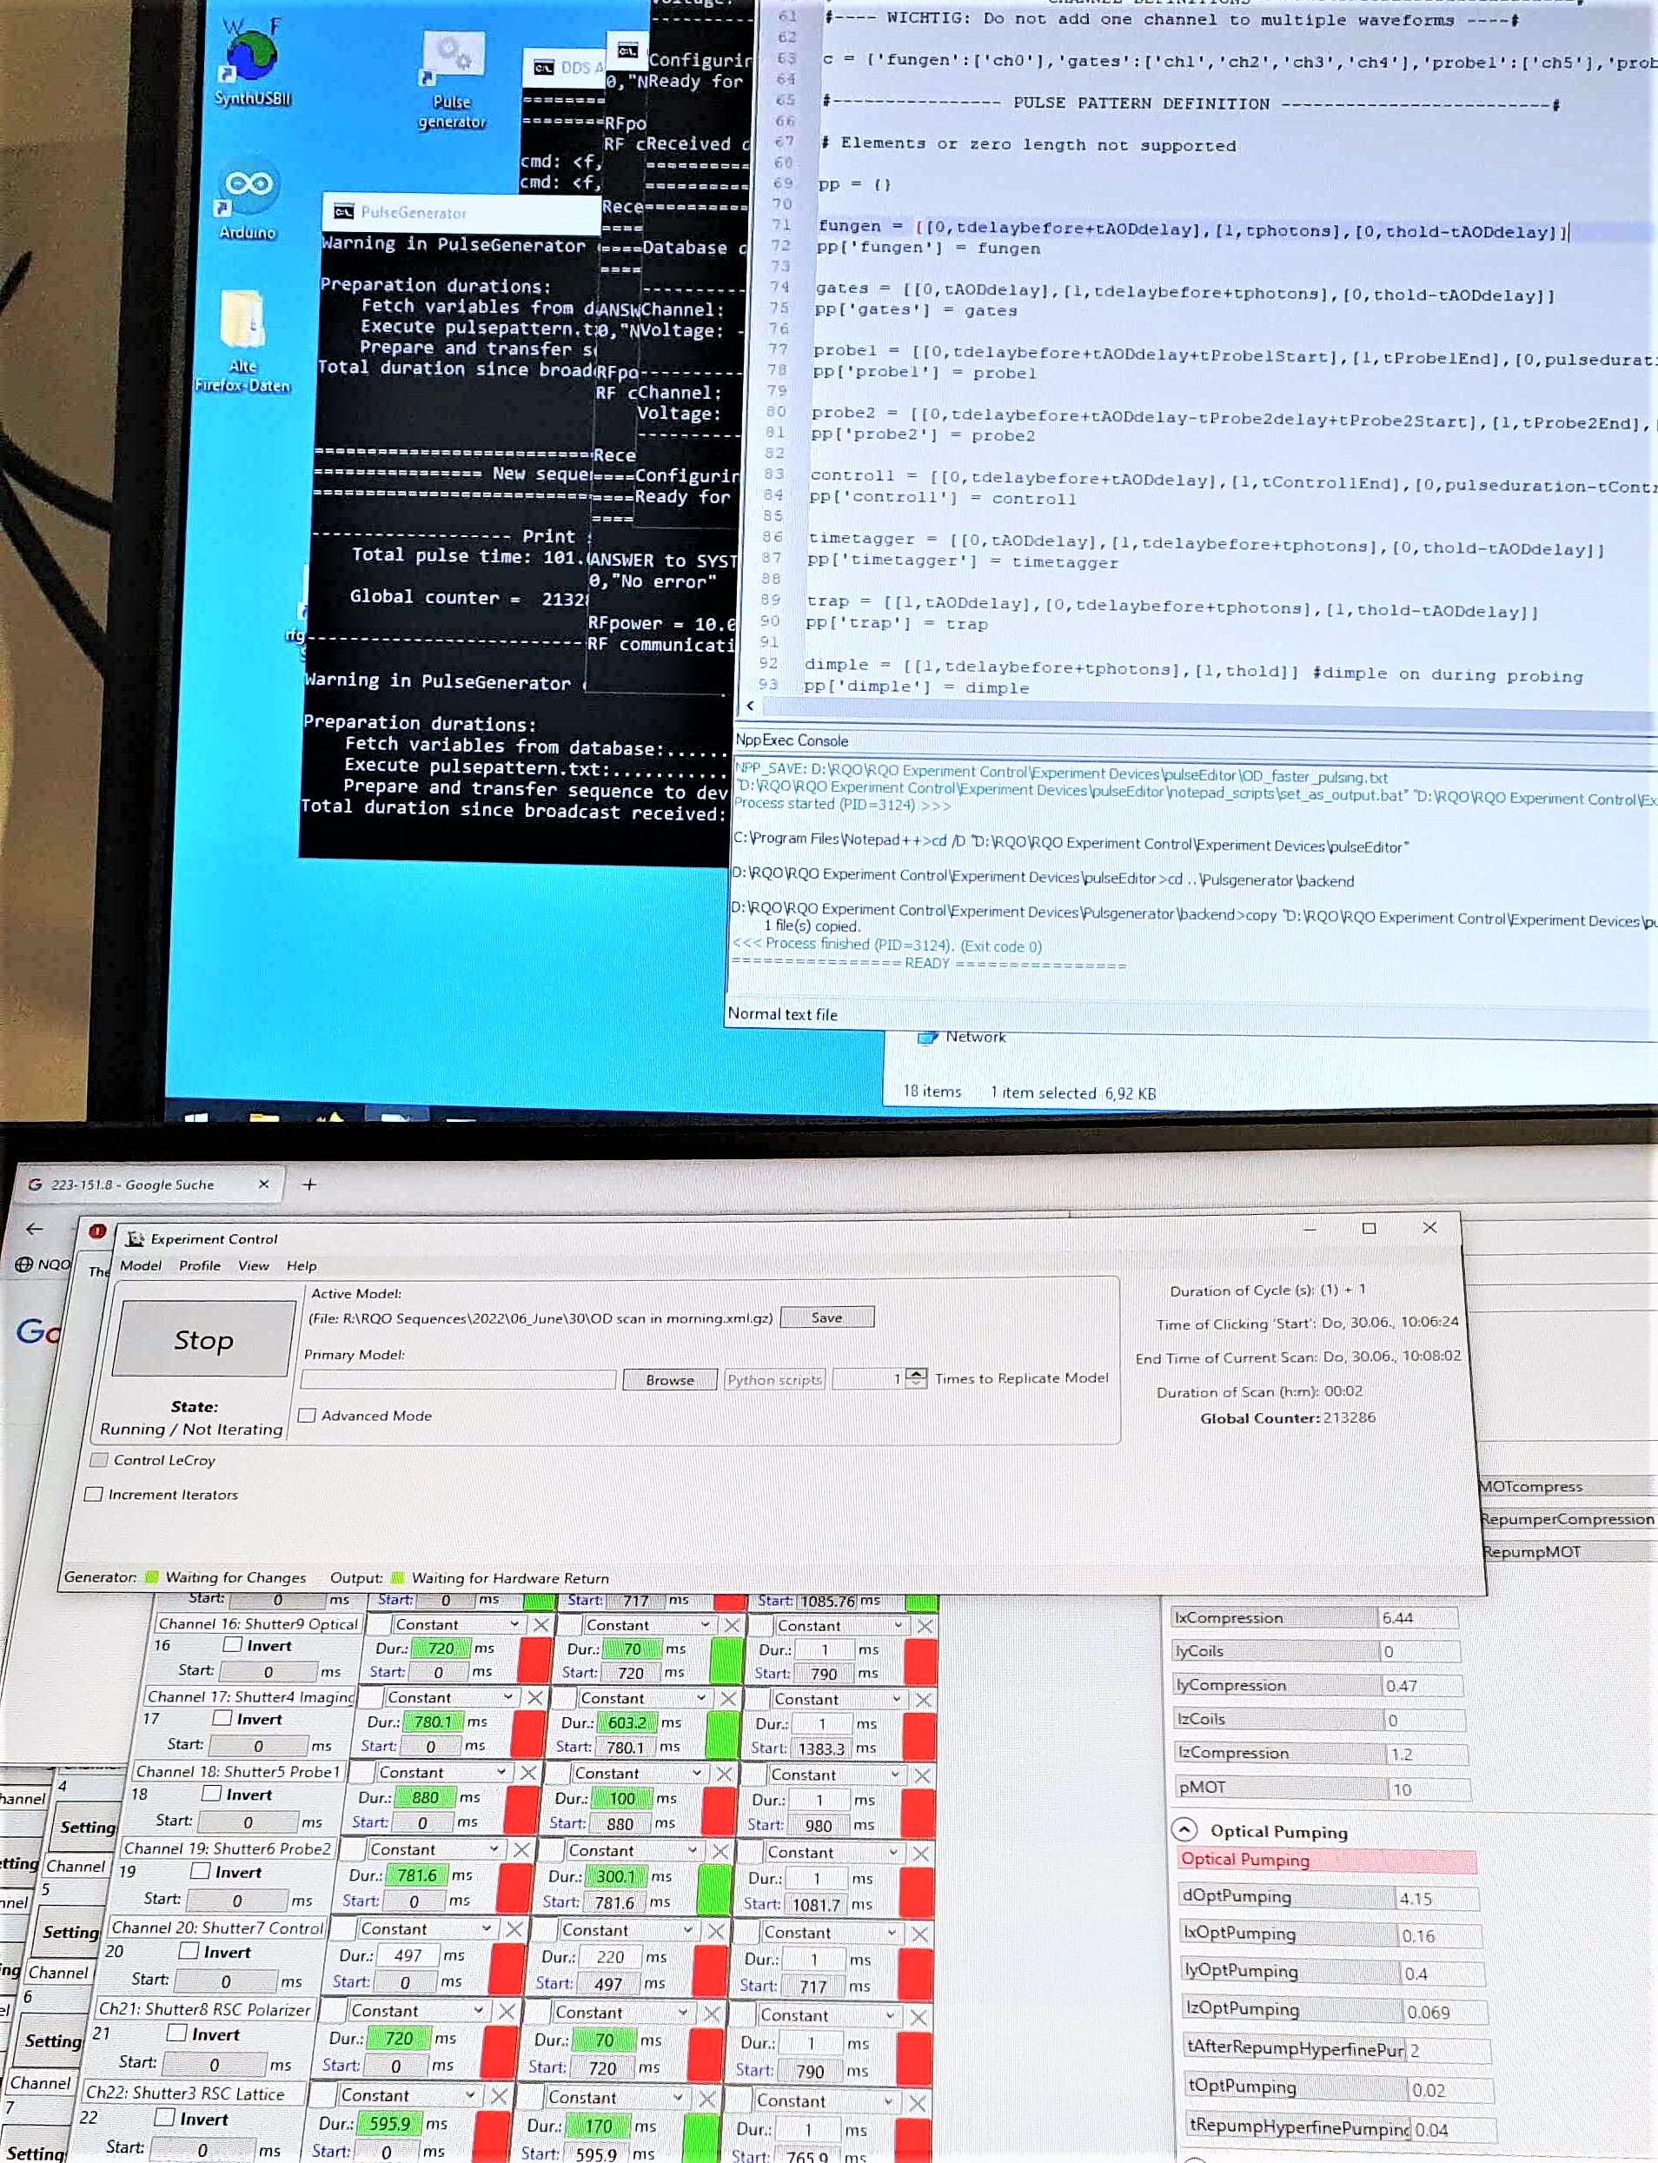
Task: Select the MOTcompress list entry
Action: click(x=1568, y=1486)
